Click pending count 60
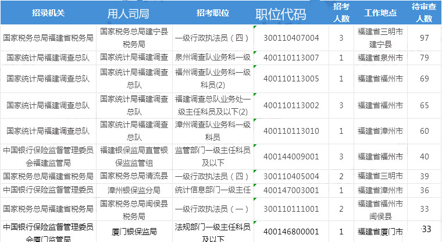 point(424,131)
